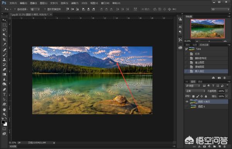Select the Eyedropper tool
The height and width of the screenshot is (149, 232).
pos(4,45)
